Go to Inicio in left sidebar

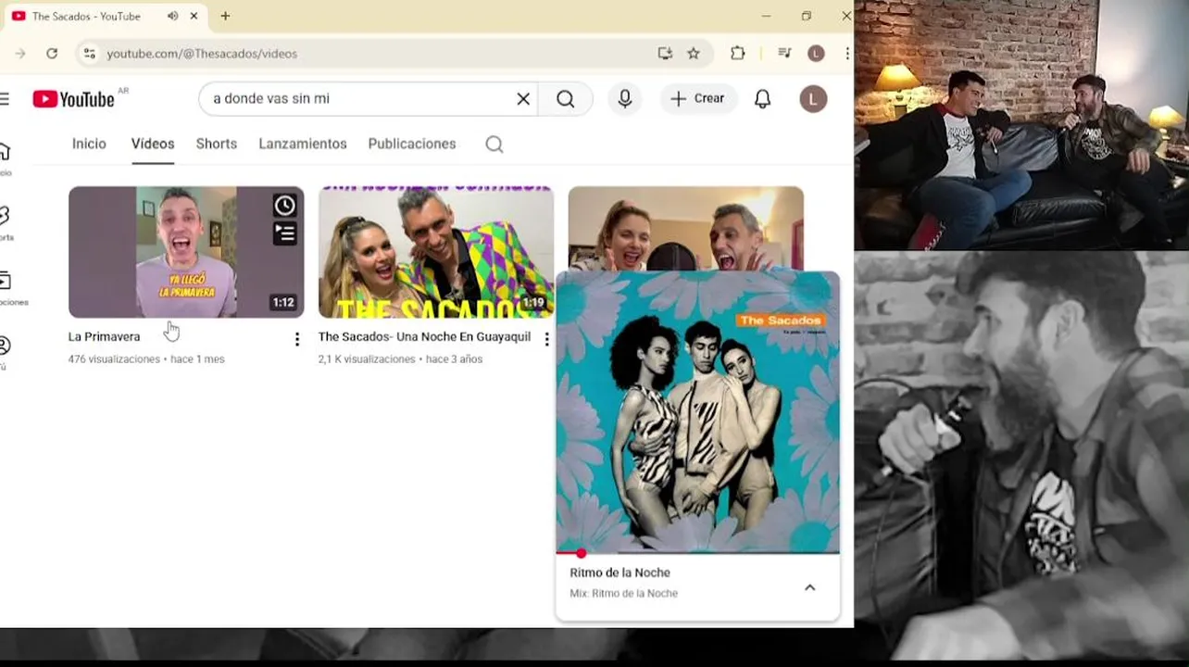(5, 157)
